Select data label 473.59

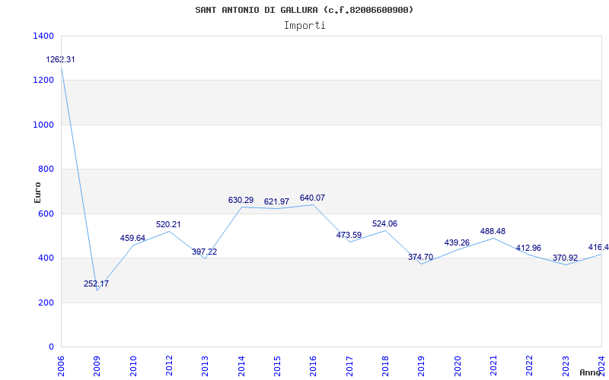[349, 235]
